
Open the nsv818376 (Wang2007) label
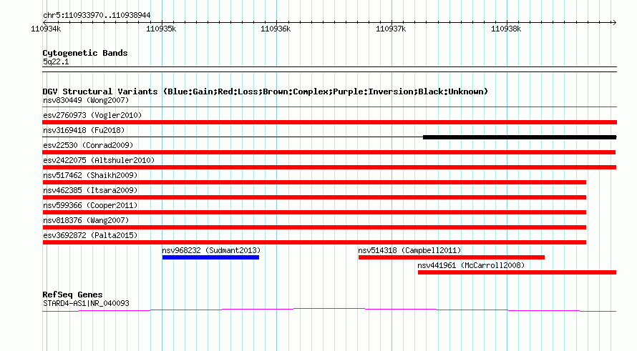tap(86, 220)
